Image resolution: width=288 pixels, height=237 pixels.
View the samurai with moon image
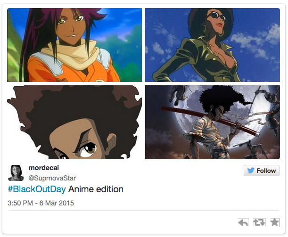(213, 122)
